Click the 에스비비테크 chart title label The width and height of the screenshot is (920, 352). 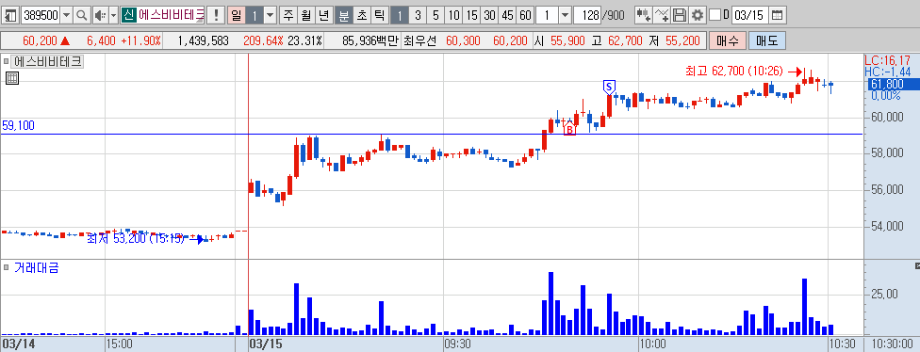pyautogui.click(x=48, y=61)
